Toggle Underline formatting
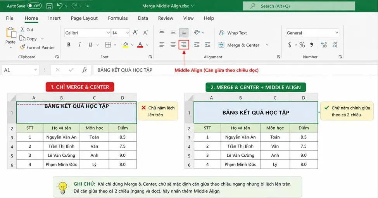 [x=90, y=45]
